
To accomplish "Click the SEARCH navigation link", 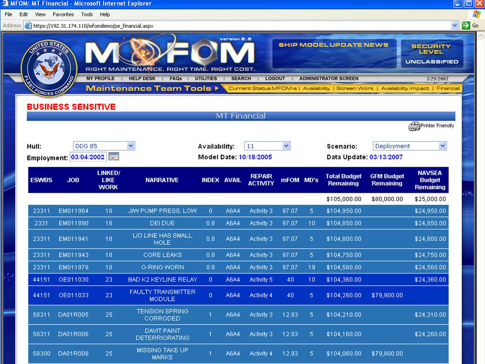I will tap(241, 79).
